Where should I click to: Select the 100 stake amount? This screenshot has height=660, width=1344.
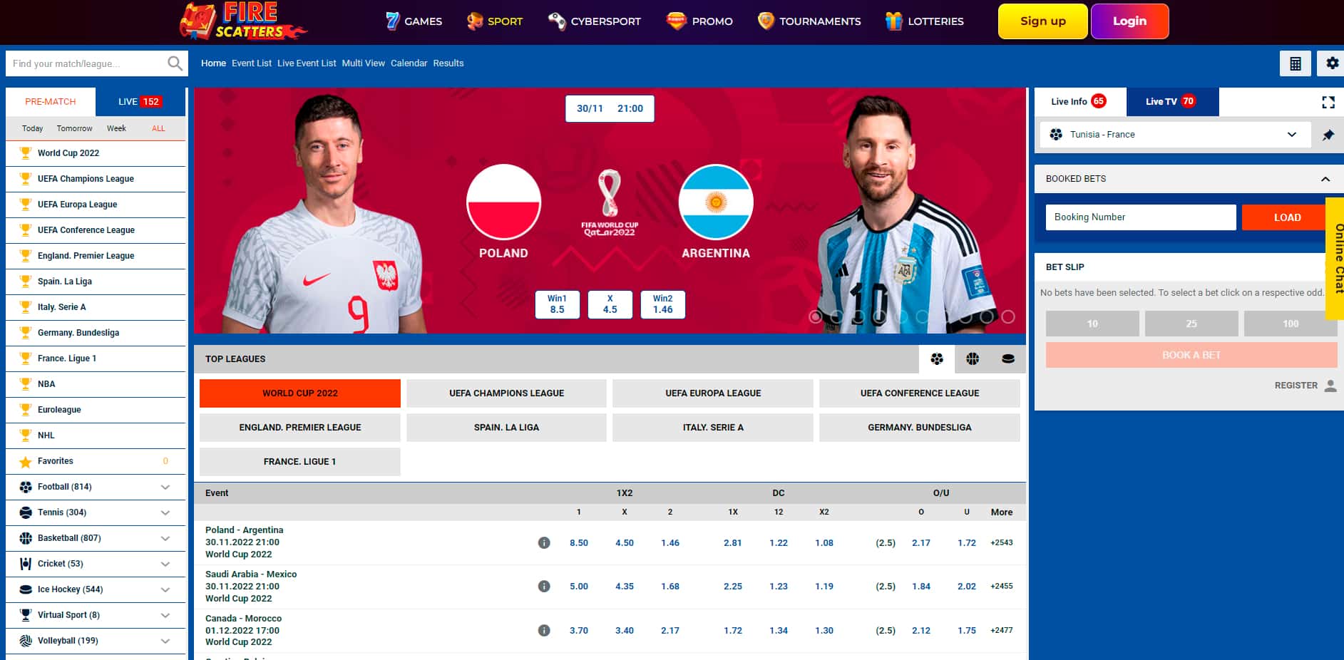click(x=1290, y=324)
